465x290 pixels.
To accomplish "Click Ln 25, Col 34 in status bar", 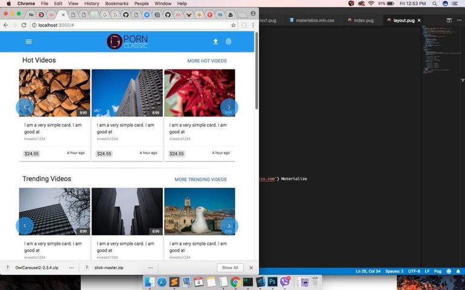I will click(368, 271).
